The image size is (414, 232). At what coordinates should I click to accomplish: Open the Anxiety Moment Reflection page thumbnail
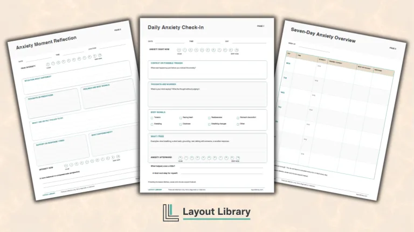(74, 110)
